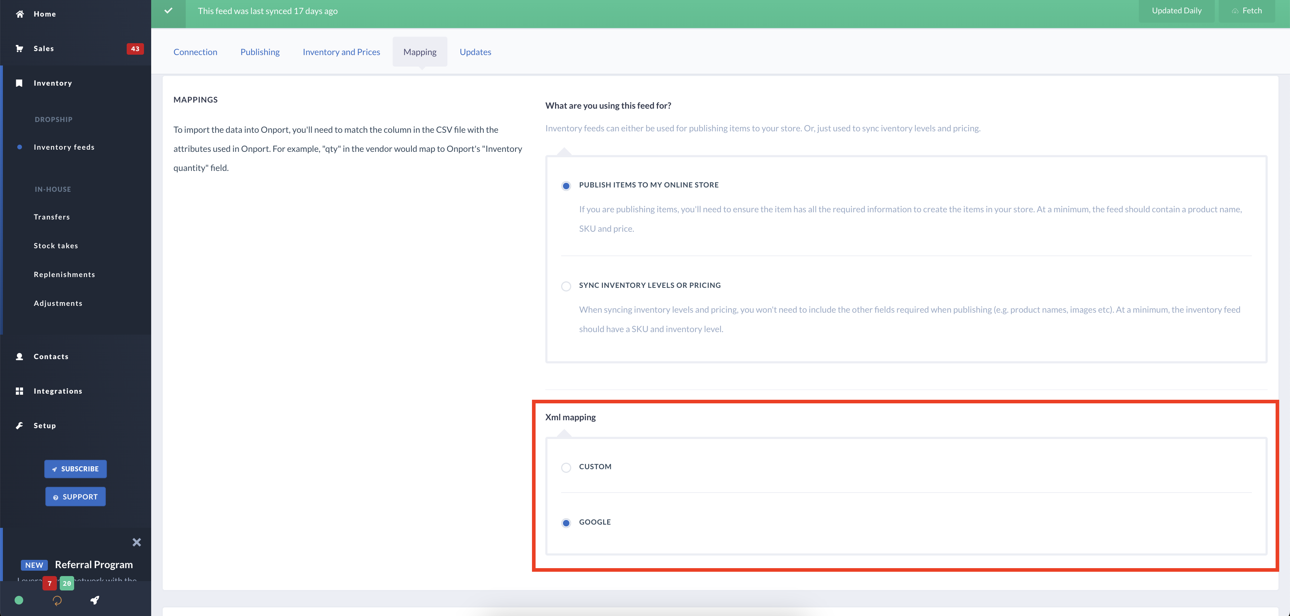
Task: Click the NEW badge on referral banner
Action: pos(34,565)
